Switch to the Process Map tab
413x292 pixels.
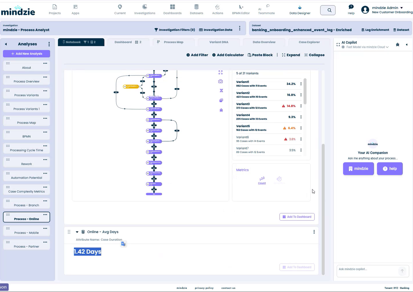coord(174,42)
